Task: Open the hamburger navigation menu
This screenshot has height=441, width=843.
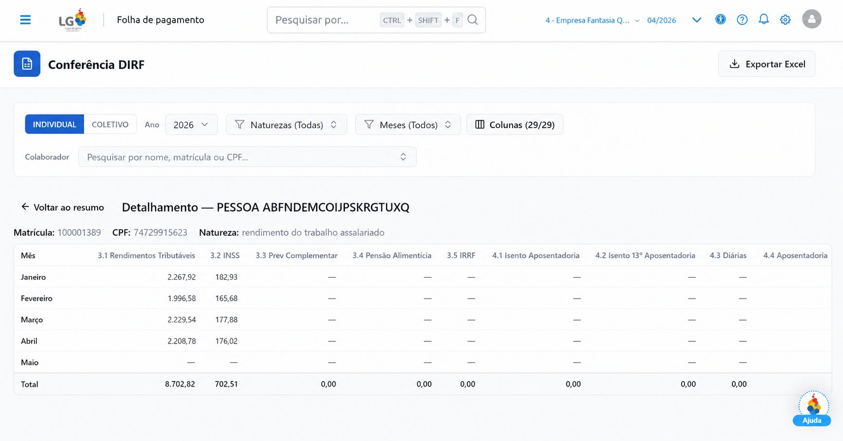Action: tap(25, 20)
